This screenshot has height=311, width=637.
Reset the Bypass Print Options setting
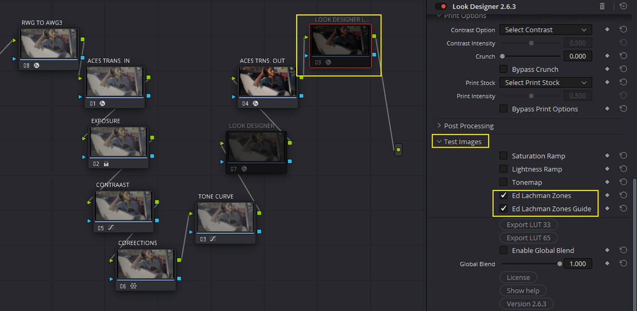[x=623, y=109]
